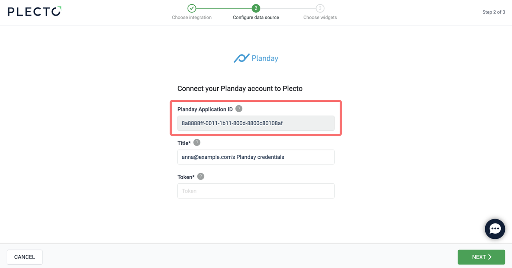The image size is (512, 268).
Task: Go back to Choose integration step
Action: tap(192, 18)
